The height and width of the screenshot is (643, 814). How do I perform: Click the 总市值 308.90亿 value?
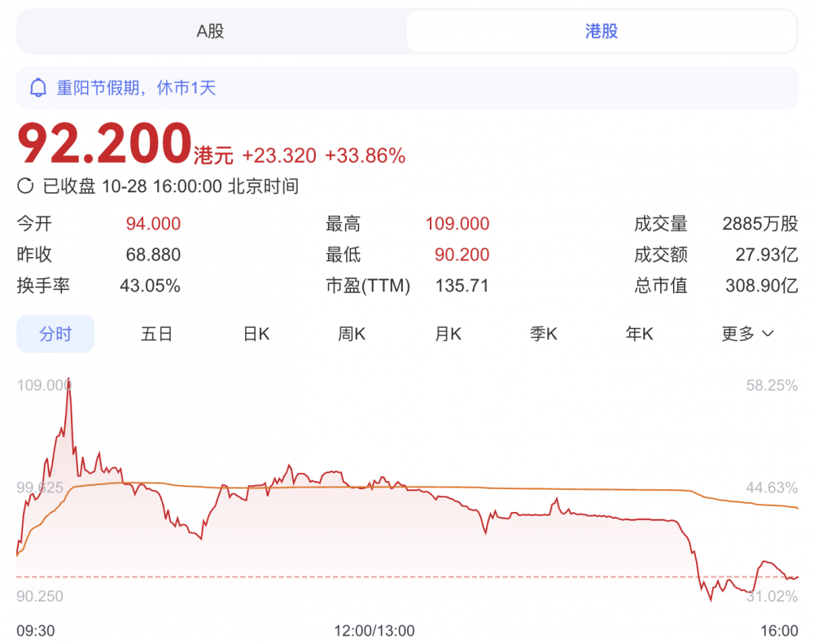coord(761,286)
